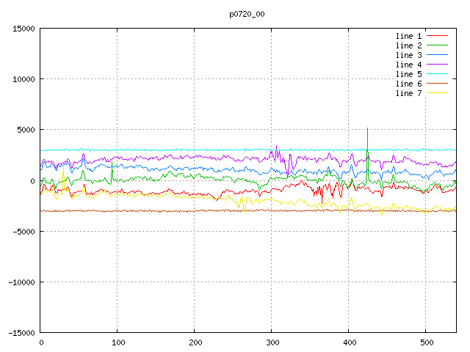
Task: Click the cyan sample beside line 5
Action: point(438,74)
